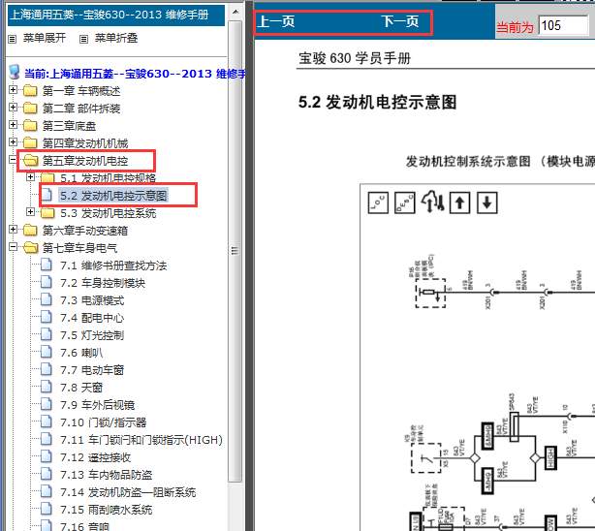This screenshot has height=531, width=595.
Task: Open 7.5 灯光控制
Action: 92,335
